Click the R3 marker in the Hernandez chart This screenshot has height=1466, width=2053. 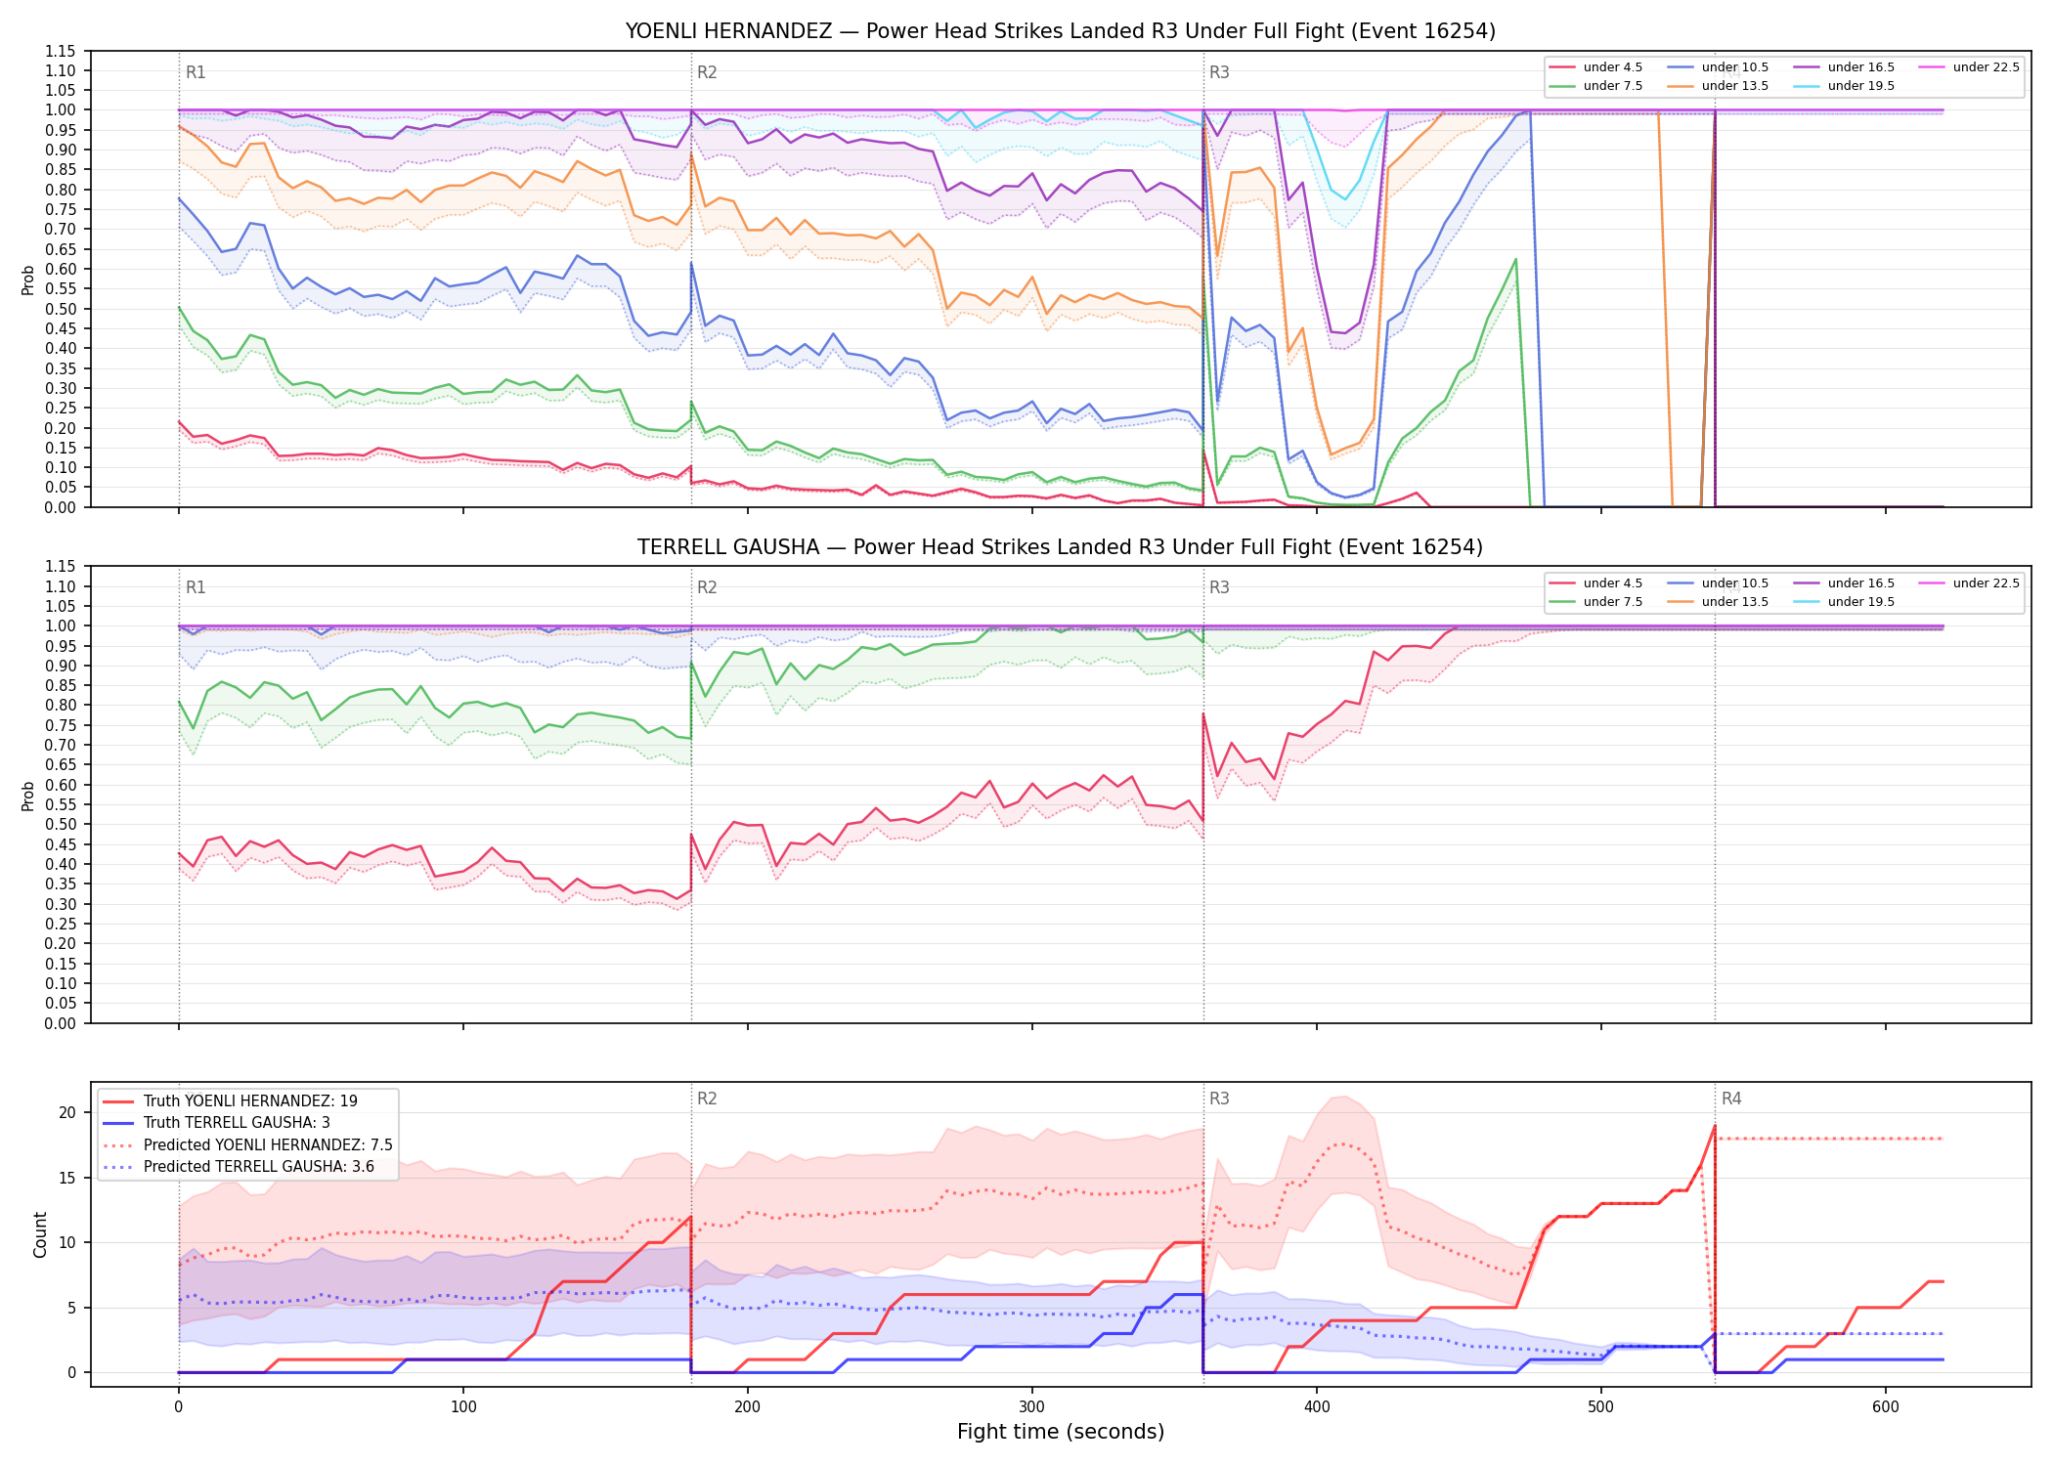(x=1219, y=72)
